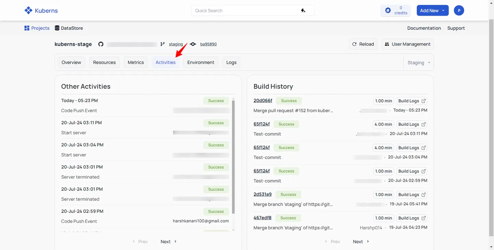Open build commit 467edf8
Viewport: 494px width, 250px height.
262,218
